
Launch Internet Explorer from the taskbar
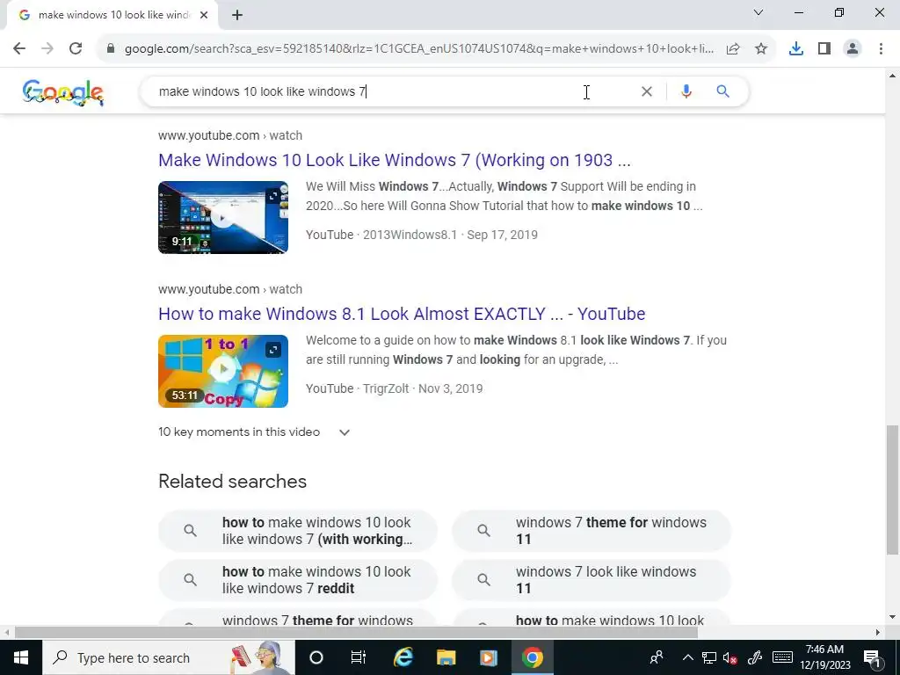coord(403,657)
